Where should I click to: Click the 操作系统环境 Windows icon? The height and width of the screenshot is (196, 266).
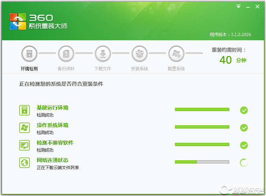[24, 128]
